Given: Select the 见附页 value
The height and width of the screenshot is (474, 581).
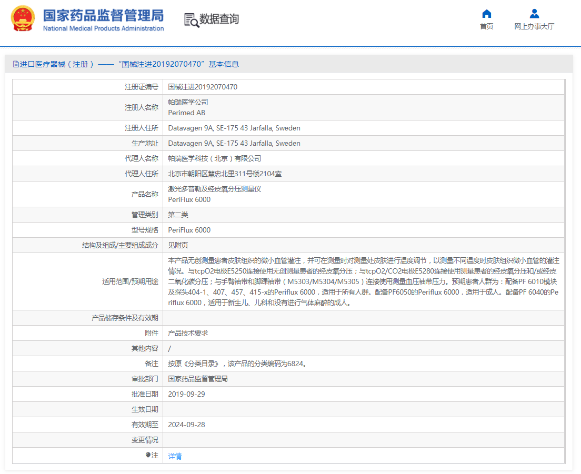Looking at the screenshot, I should 178,245.
